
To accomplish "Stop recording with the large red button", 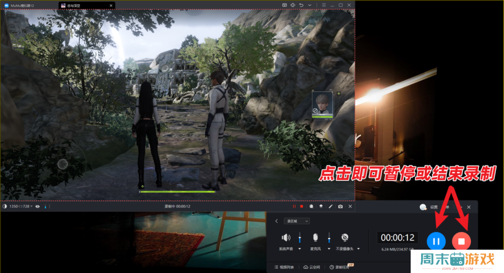I will coord(461,241).
